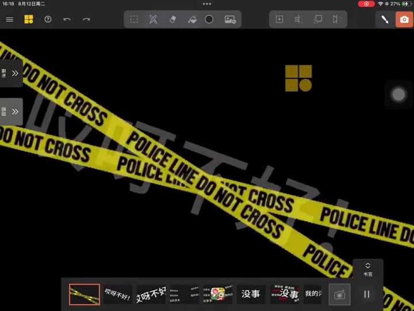Select the thumbnail with scattered small text
The width and height of the screenshot is (414, 311).
185,294
